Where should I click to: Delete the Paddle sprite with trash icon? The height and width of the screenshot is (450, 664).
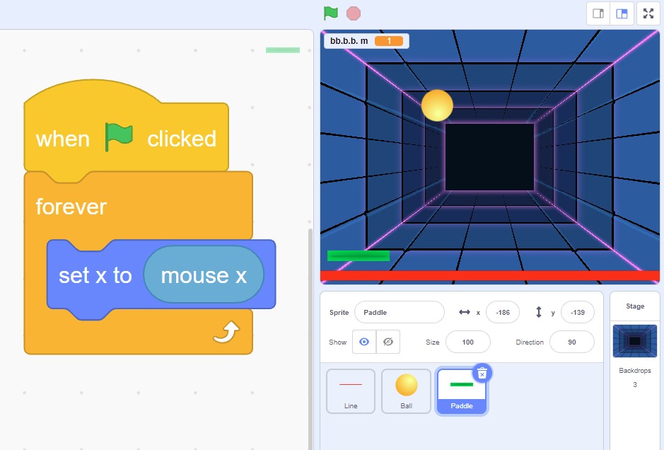click(x=482, y=374)
